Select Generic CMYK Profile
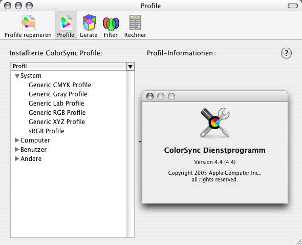This screenshot has width=302, height=245. (x=60, y=85)
